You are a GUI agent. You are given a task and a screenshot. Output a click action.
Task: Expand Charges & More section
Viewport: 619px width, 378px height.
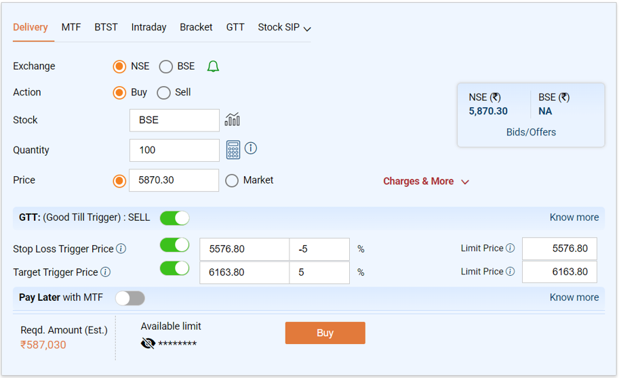[426, 182]
